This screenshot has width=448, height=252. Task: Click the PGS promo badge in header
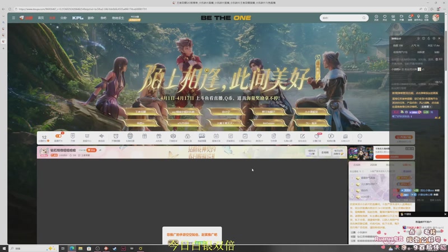pyautogui.click(x=134, y=18)
